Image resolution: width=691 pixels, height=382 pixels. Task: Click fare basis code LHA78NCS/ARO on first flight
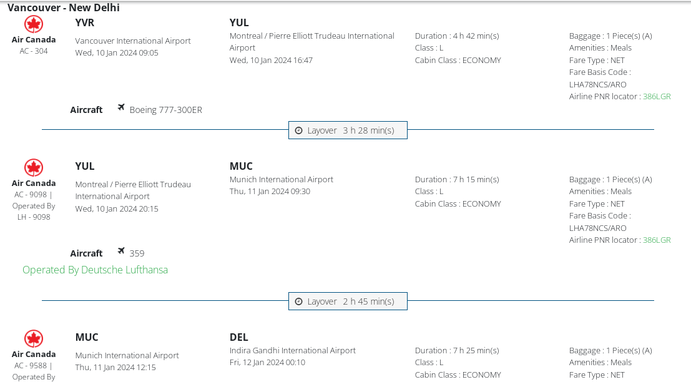coord(597,84)
